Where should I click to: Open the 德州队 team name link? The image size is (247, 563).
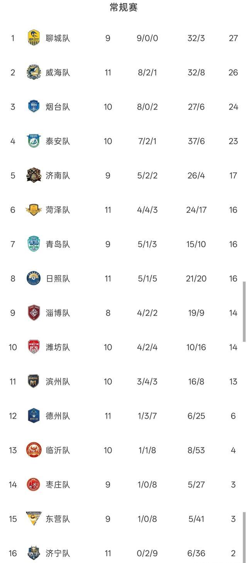[58, 416]
